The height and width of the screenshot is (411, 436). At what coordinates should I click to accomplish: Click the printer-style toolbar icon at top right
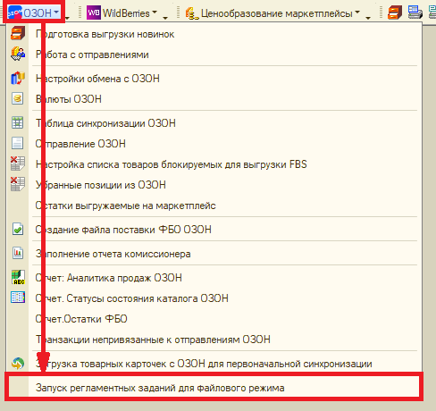pyautogui.click(x=415, y=13)
